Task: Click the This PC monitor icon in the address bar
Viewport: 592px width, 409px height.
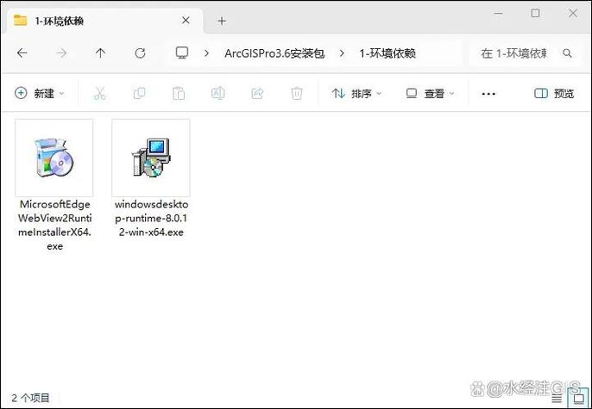Action: click(x=182, y=53)
